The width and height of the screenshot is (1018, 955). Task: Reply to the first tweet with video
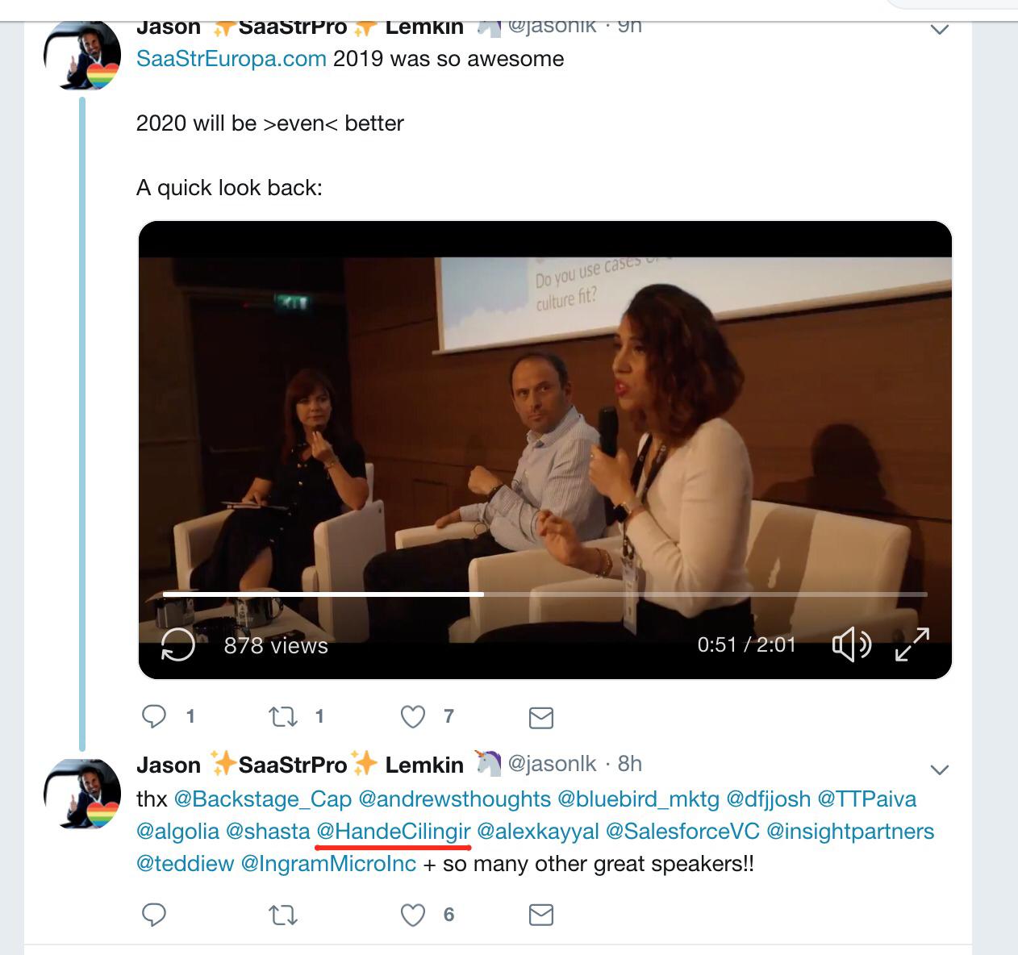click(154, 716)
